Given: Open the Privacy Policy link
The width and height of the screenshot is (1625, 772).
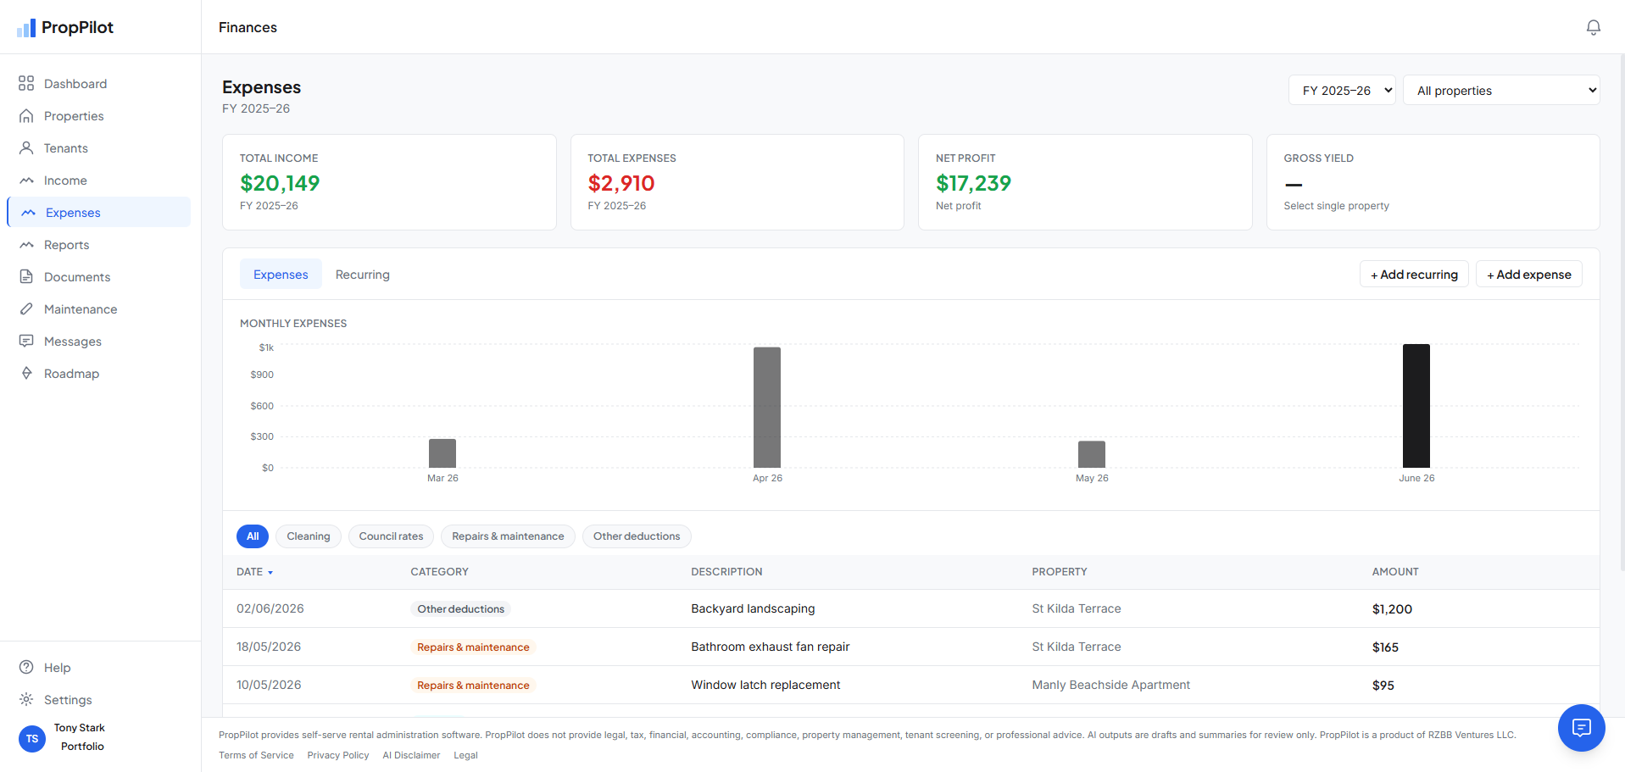Looking at the screenshot, I should [x=338, y=755].
